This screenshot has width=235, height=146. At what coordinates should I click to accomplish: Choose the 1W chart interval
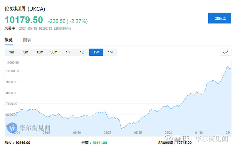[x=96, y=52]
